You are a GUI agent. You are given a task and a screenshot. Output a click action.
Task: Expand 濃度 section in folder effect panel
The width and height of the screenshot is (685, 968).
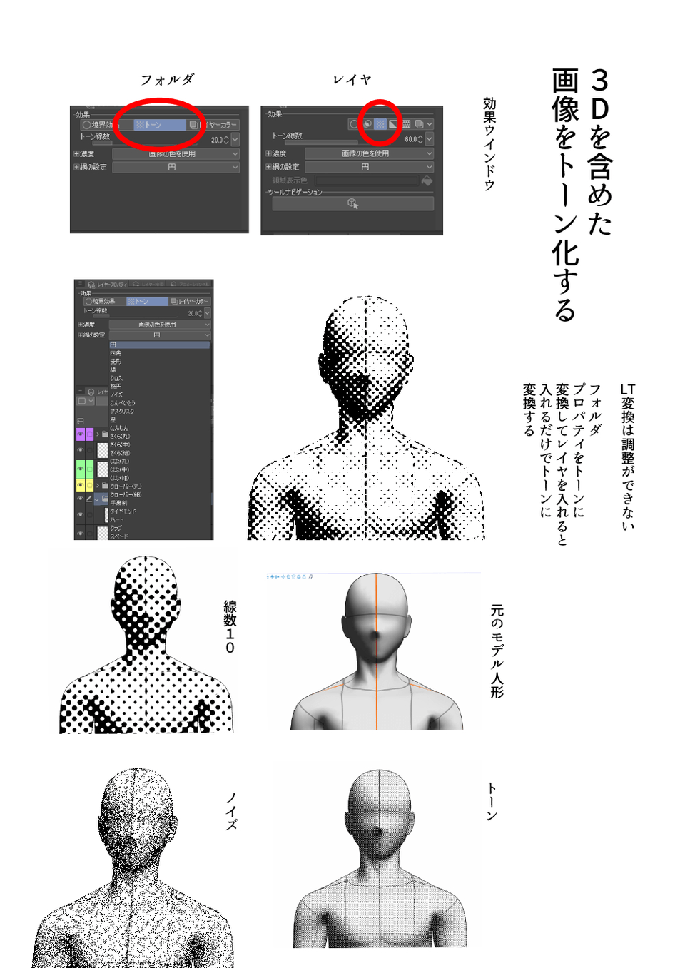[76, 153]
